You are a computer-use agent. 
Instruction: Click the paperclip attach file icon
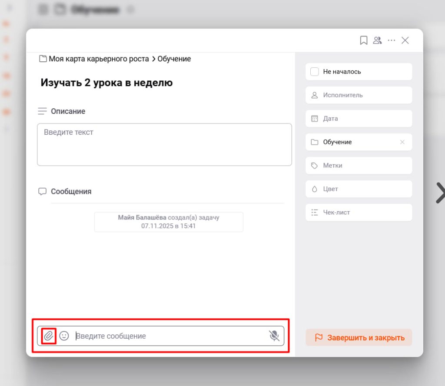click(x=49, y=336)
